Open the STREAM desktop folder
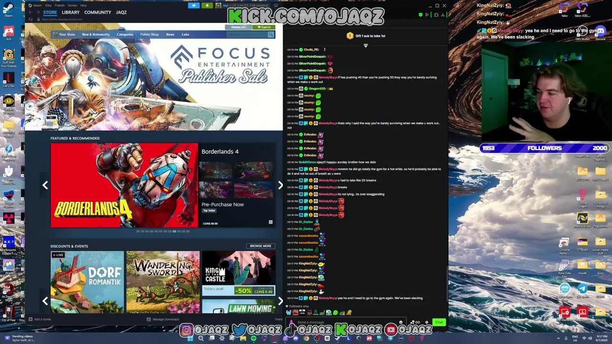 click(583, 244)
